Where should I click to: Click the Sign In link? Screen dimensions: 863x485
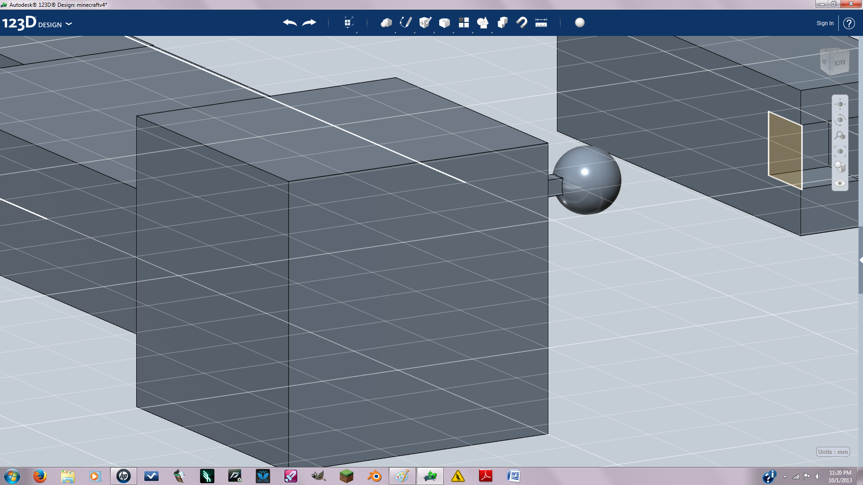click(x=825, y=23)
